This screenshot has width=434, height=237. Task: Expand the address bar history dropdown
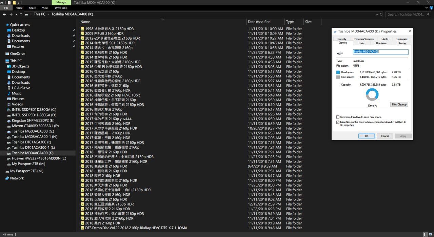click(x=377, y=15)
